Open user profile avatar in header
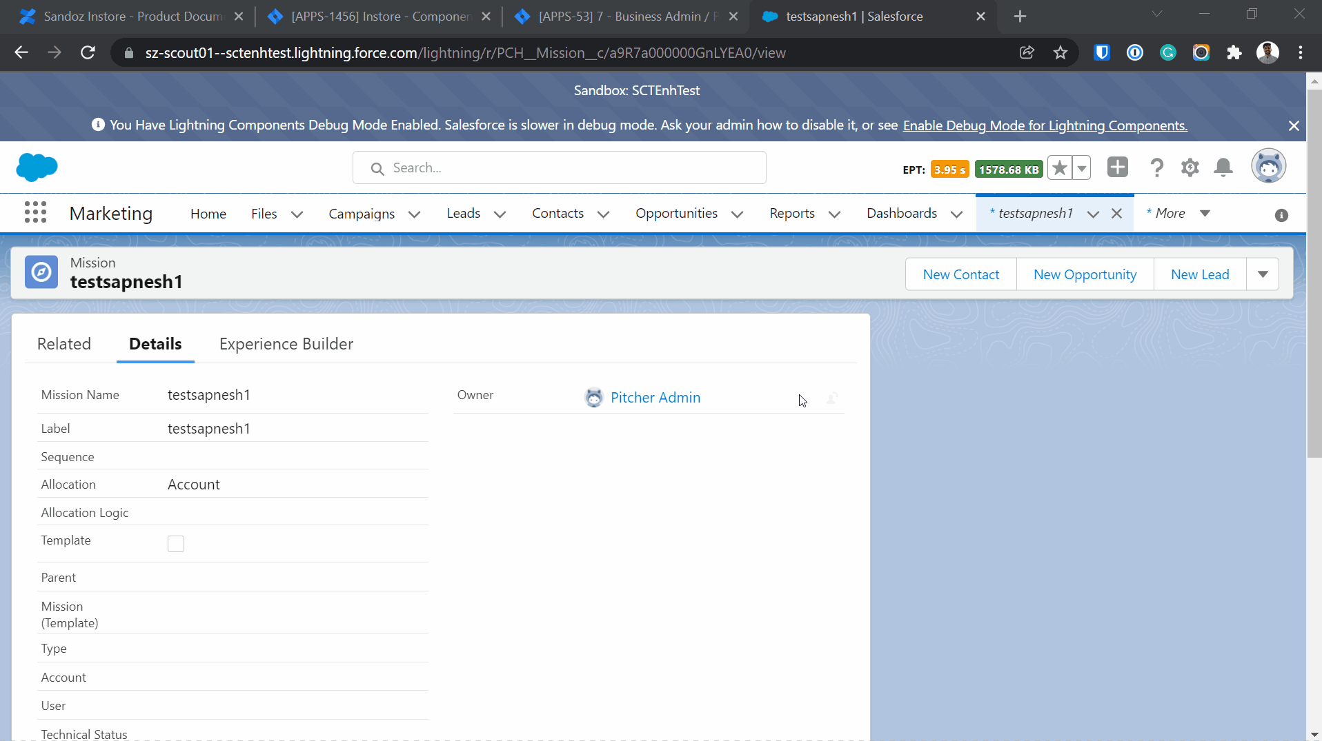This screenshot has height=741, width=1322. pyautogui.click(x=1268, y=167)
